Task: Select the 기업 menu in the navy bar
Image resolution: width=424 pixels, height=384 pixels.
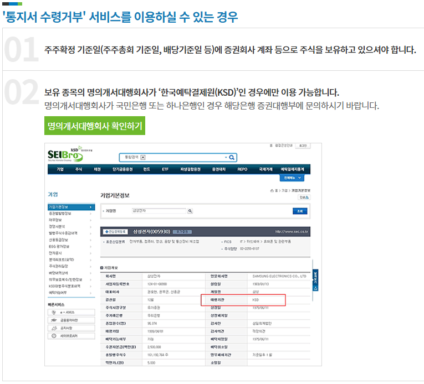Action: (x=60, y=169)
